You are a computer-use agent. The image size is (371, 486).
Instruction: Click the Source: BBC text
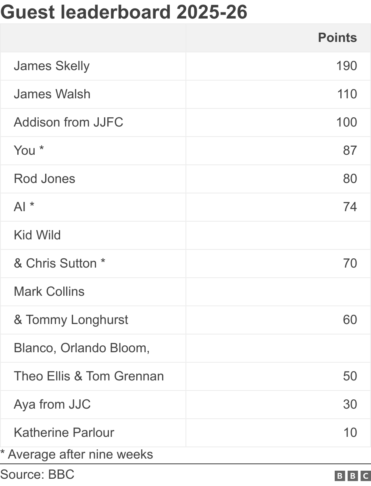(37, 474)
